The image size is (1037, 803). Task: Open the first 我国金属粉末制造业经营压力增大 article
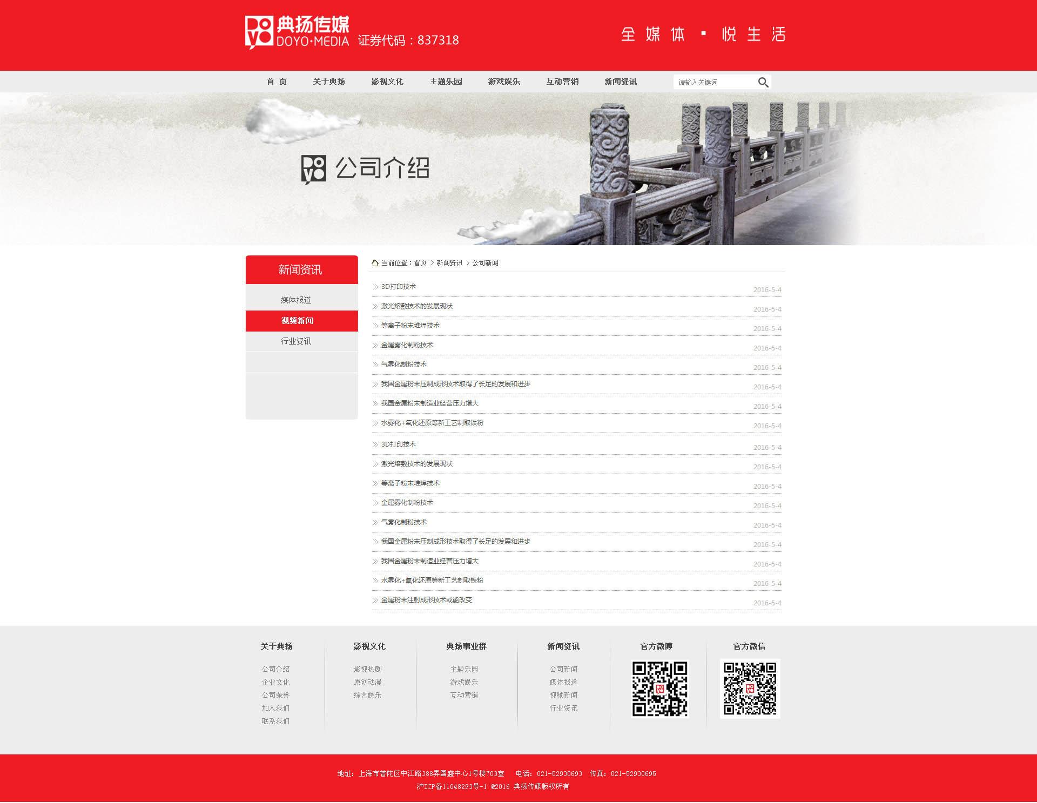point(429,403)
